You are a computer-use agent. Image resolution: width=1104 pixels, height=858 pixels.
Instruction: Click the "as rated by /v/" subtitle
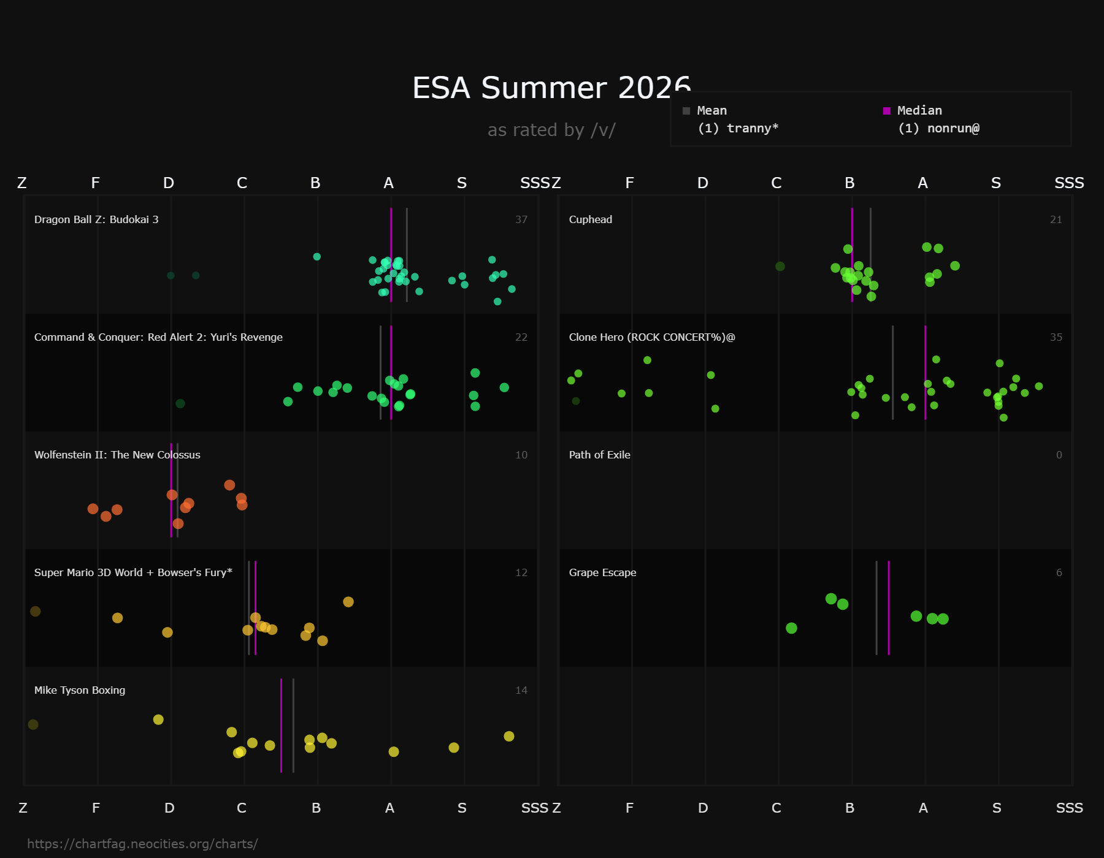point(551,130)
